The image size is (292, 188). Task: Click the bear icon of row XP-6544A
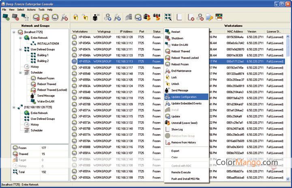[74, 37]
